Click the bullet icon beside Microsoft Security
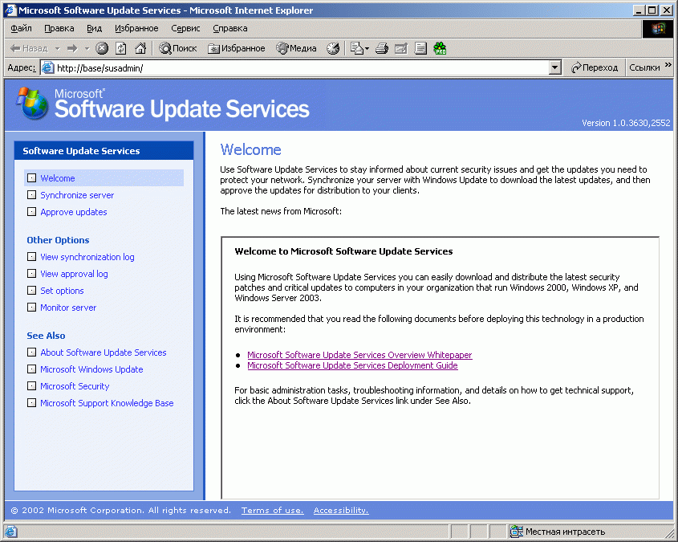 [31, 386]
